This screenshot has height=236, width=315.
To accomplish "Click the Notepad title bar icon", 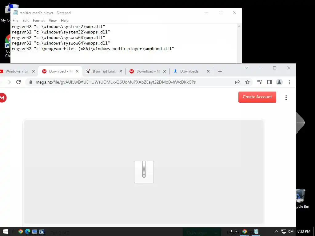I will click(15, 13).
